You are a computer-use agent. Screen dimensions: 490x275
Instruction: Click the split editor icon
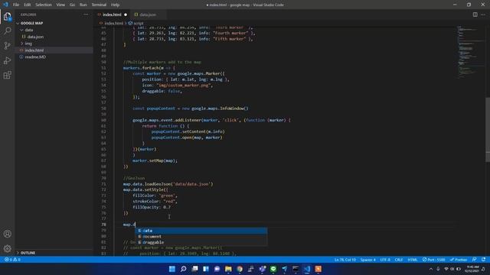pyautogui.click(x=475, y=15)
